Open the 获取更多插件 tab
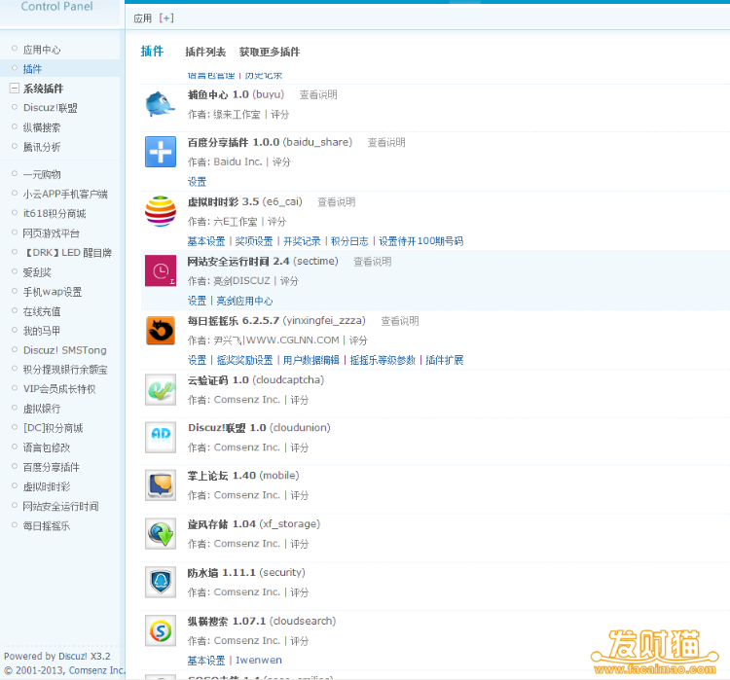Viewport: 730px width, 680px height. click(x=270, y=52)
